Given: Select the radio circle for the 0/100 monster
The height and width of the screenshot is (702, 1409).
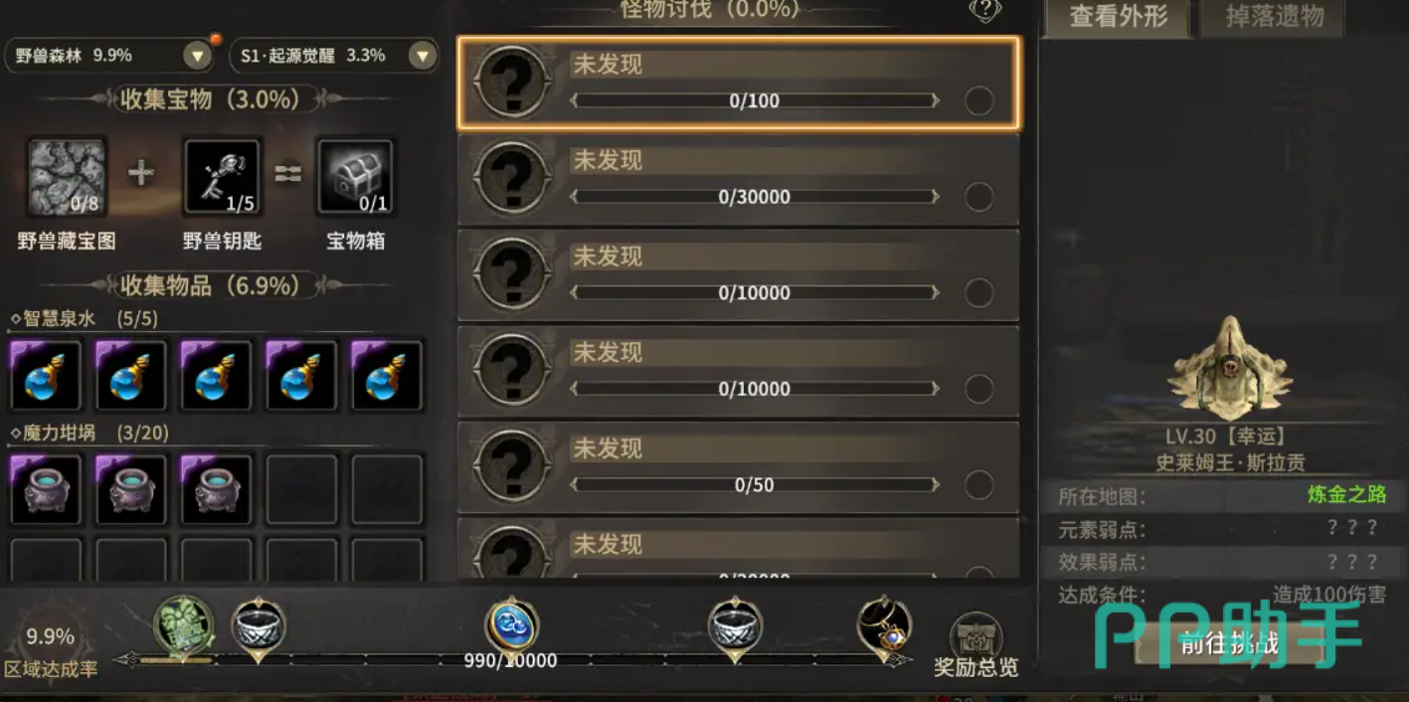Looking at the screenshot, I should (x=979, y=100).
